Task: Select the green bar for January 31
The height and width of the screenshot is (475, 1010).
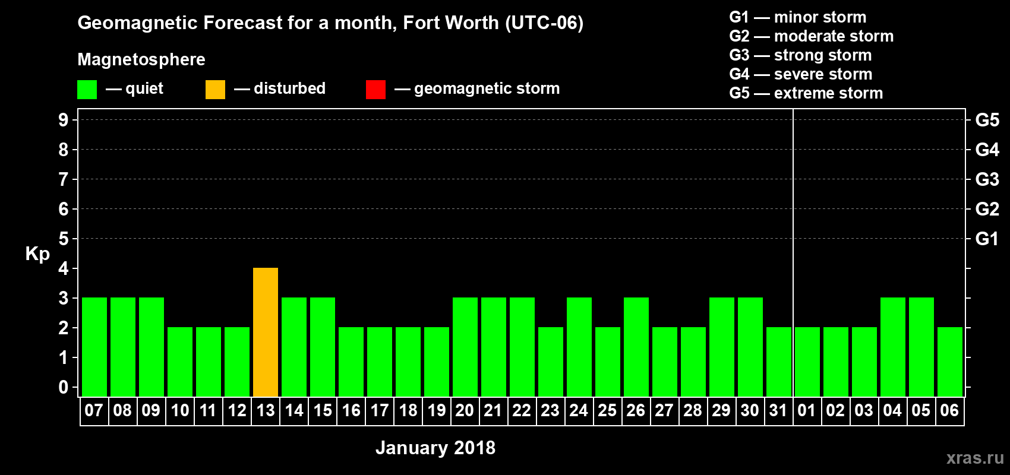Action: (779, 362)
